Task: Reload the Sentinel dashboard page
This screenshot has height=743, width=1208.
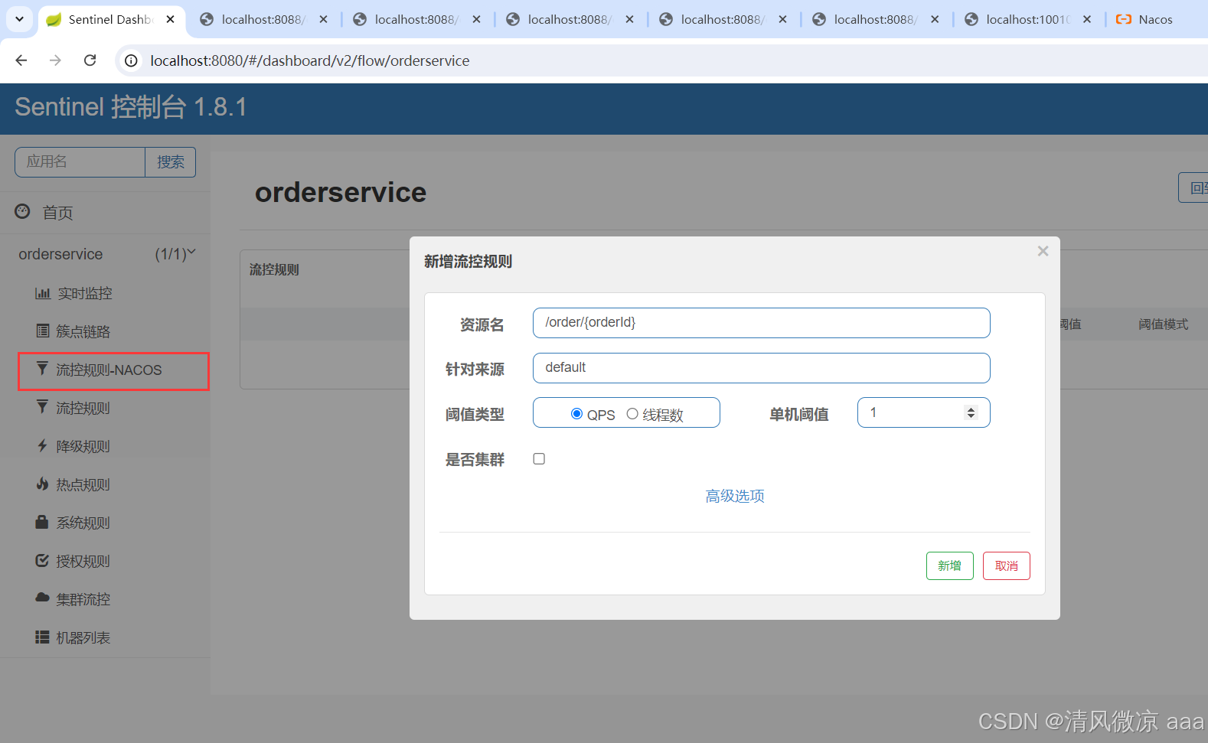Action: pyautogui.click(x=90, y=60)
